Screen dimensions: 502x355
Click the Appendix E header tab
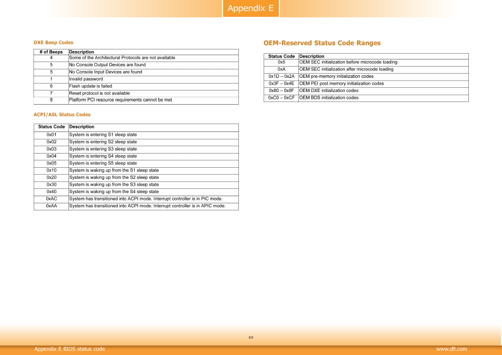[250, 8]
